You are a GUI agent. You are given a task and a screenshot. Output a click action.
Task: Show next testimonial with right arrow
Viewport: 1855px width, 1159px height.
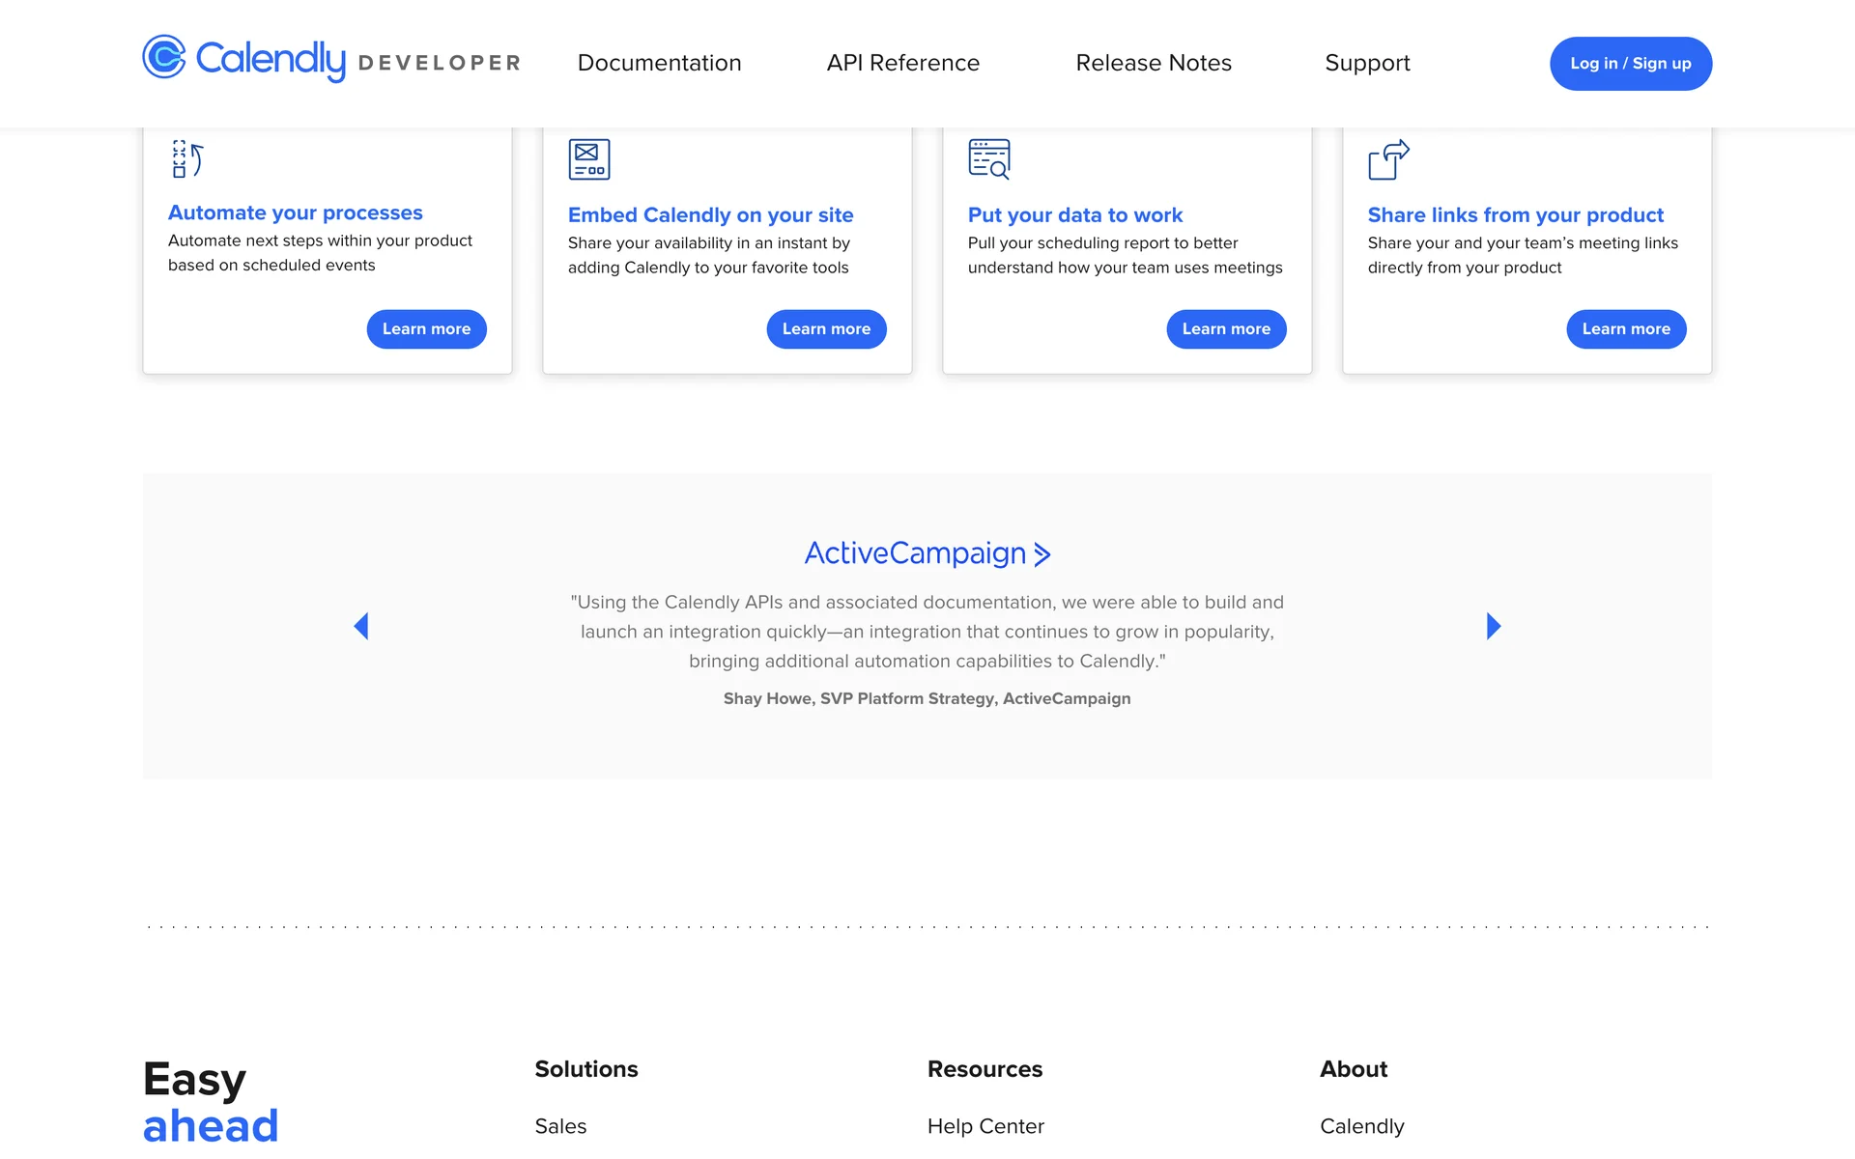pyautogui.click(x=1493, y=626)
